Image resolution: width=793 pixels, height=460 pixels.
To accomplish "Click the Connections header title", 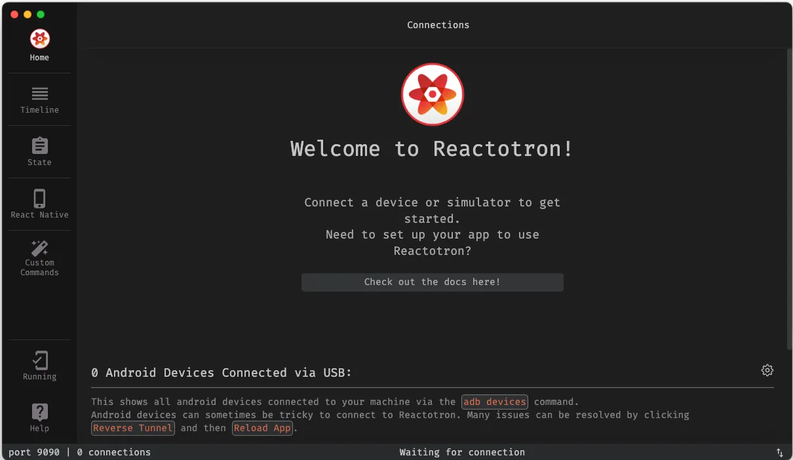I will coord(438,25).
